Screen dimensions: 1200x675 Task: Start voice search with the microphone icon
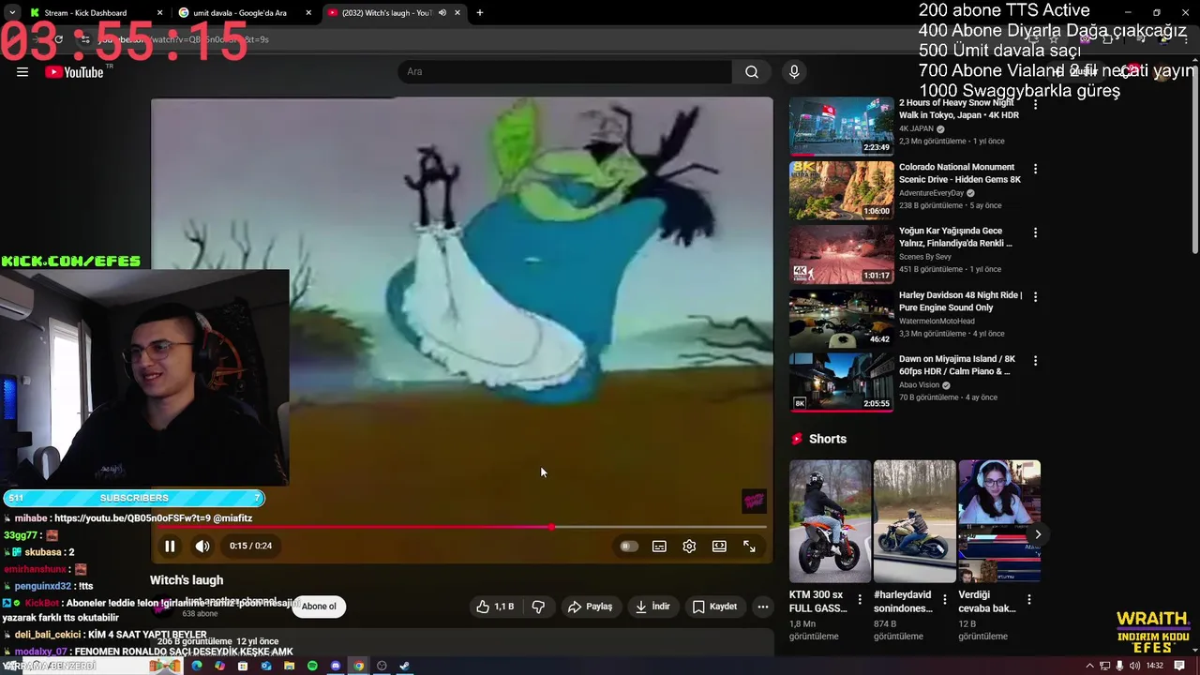coord(794,72)
